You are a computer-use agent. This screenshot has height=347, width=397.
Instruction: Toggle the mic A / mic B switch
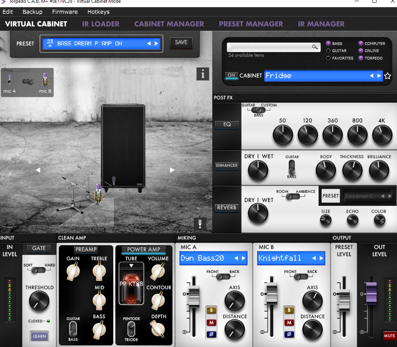[x=28, y=81]
